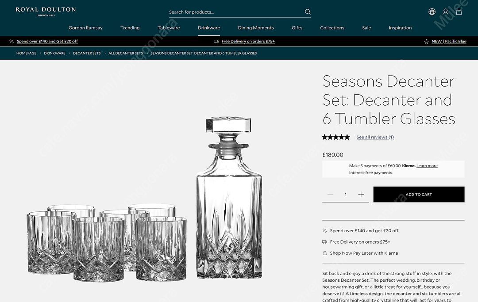Click the five-star rating icons
478x302 pixels.
click(x=335, y=137)
